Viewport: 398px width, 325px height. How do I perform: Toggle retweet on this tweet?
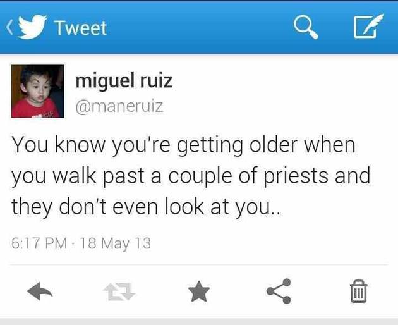pos(119,291)
